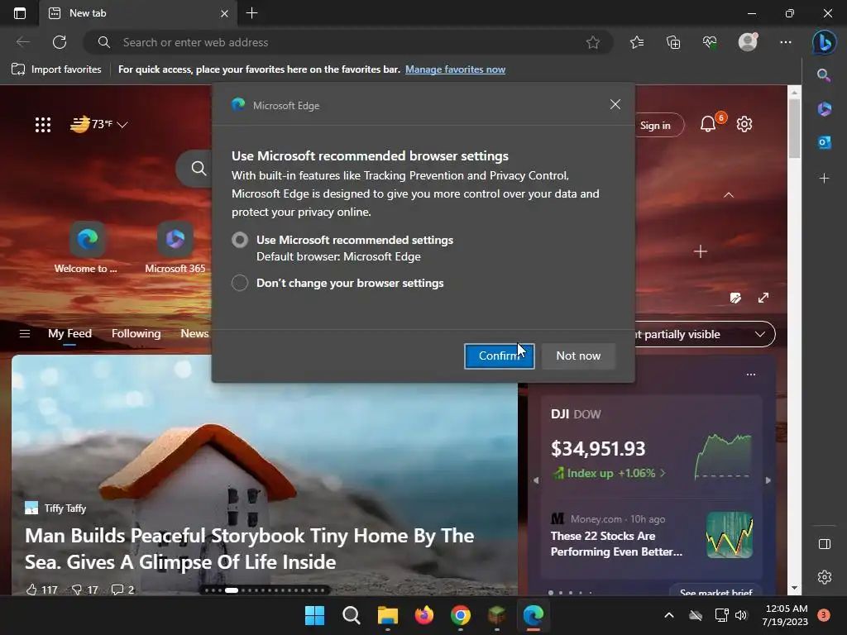
Task: Toggle sidebar visibility icon
Action: [x=825, y=544]
